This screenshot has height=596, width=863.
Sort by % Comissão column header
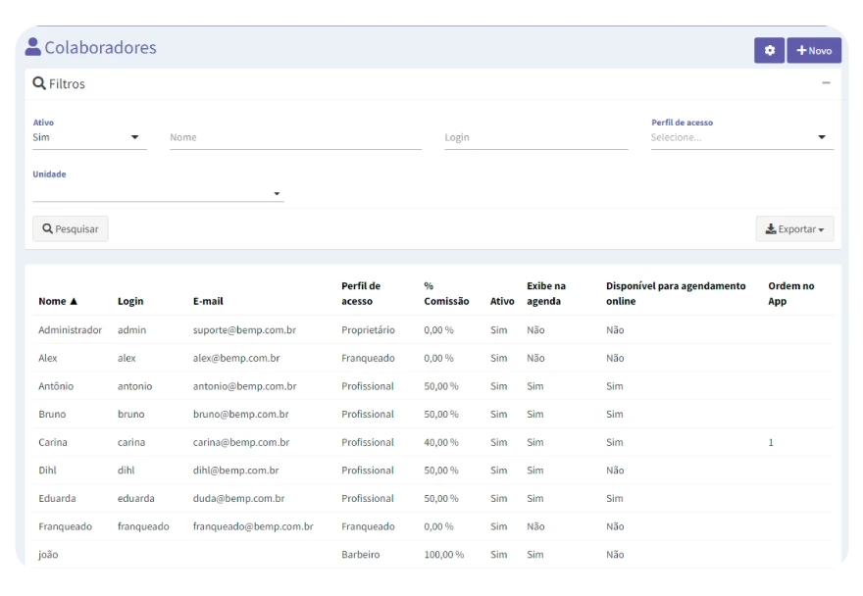(x=446, y=293)
